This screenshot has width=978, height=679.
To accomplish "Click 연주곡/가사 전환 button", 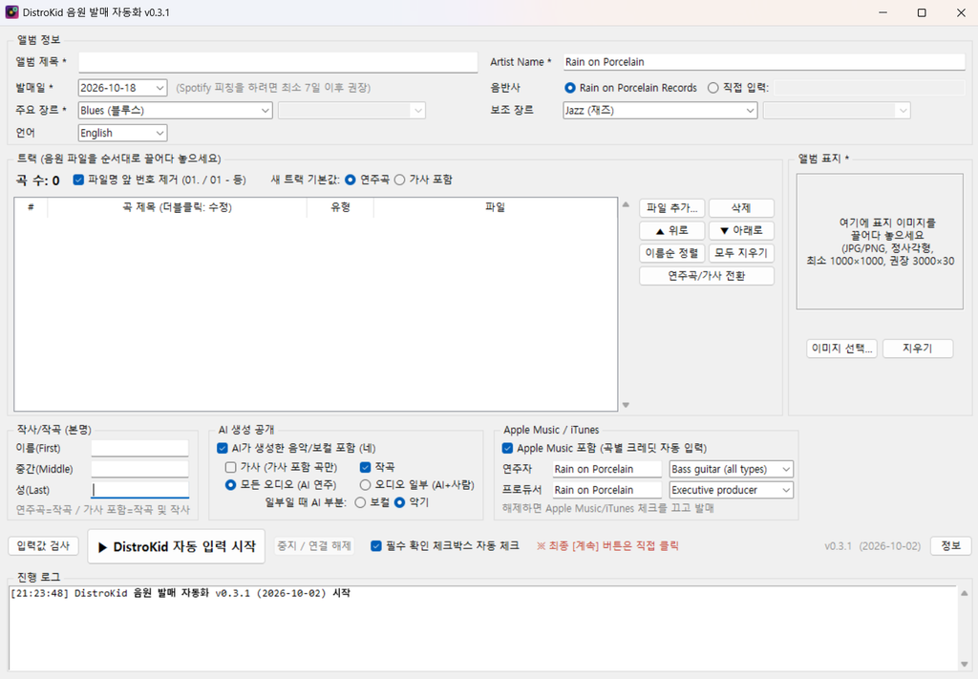I will point(707,276).
